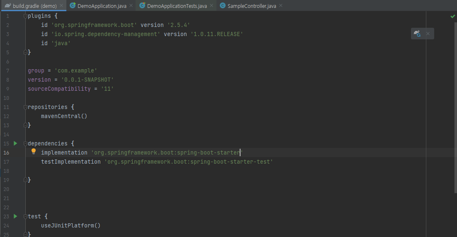Click the repositories closing brace fold marker
The height and width of the screenshot is (237, 457).
point(25,125)
